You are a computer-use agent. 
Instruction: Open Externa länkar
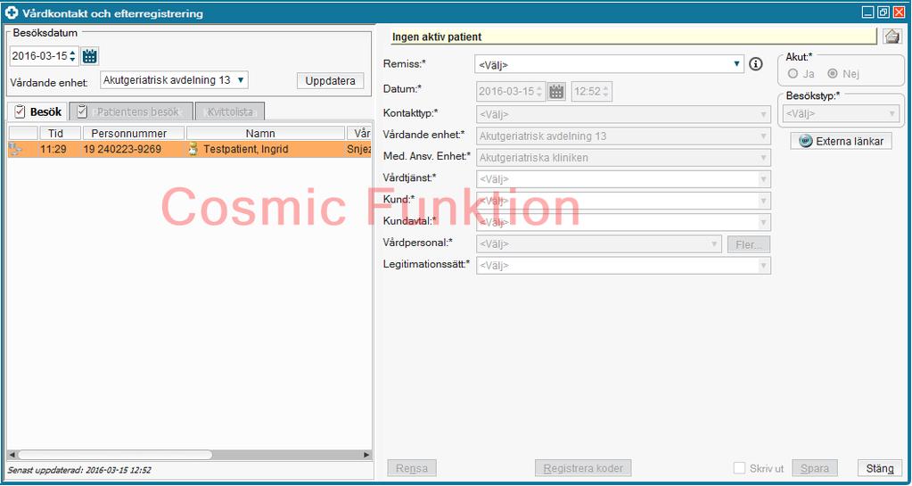[841, 141]
